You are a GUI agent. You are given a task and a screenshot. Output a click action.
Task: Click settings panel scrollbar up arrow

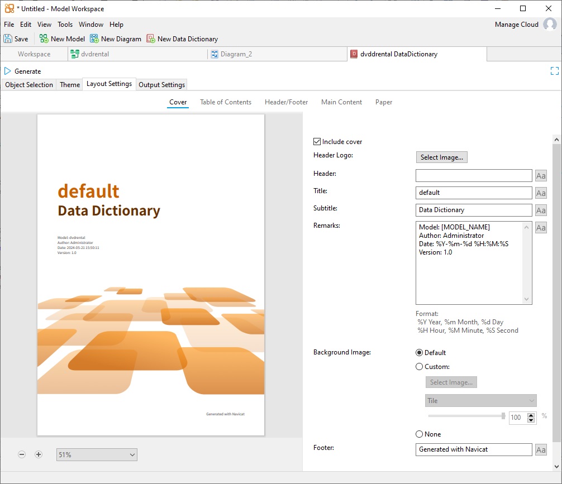point(556,140)
